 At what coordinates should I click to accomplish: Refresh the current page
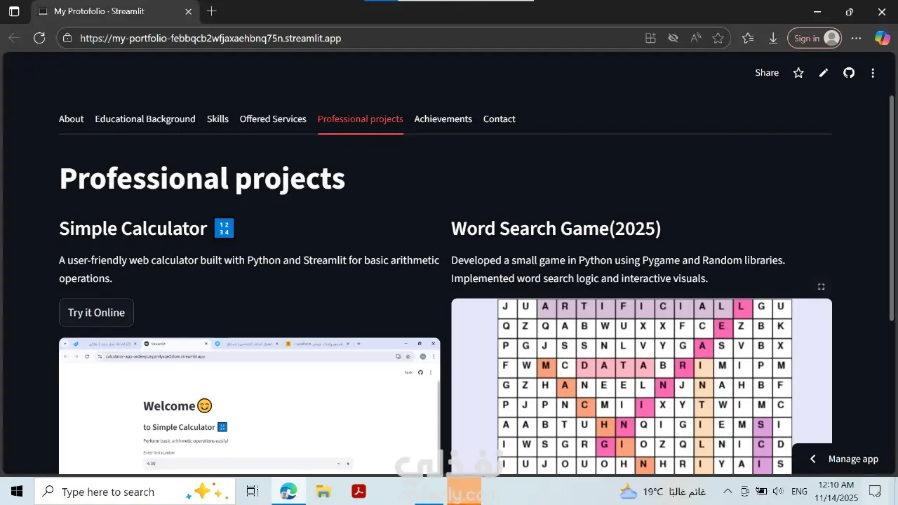click(x=39, y=39)
